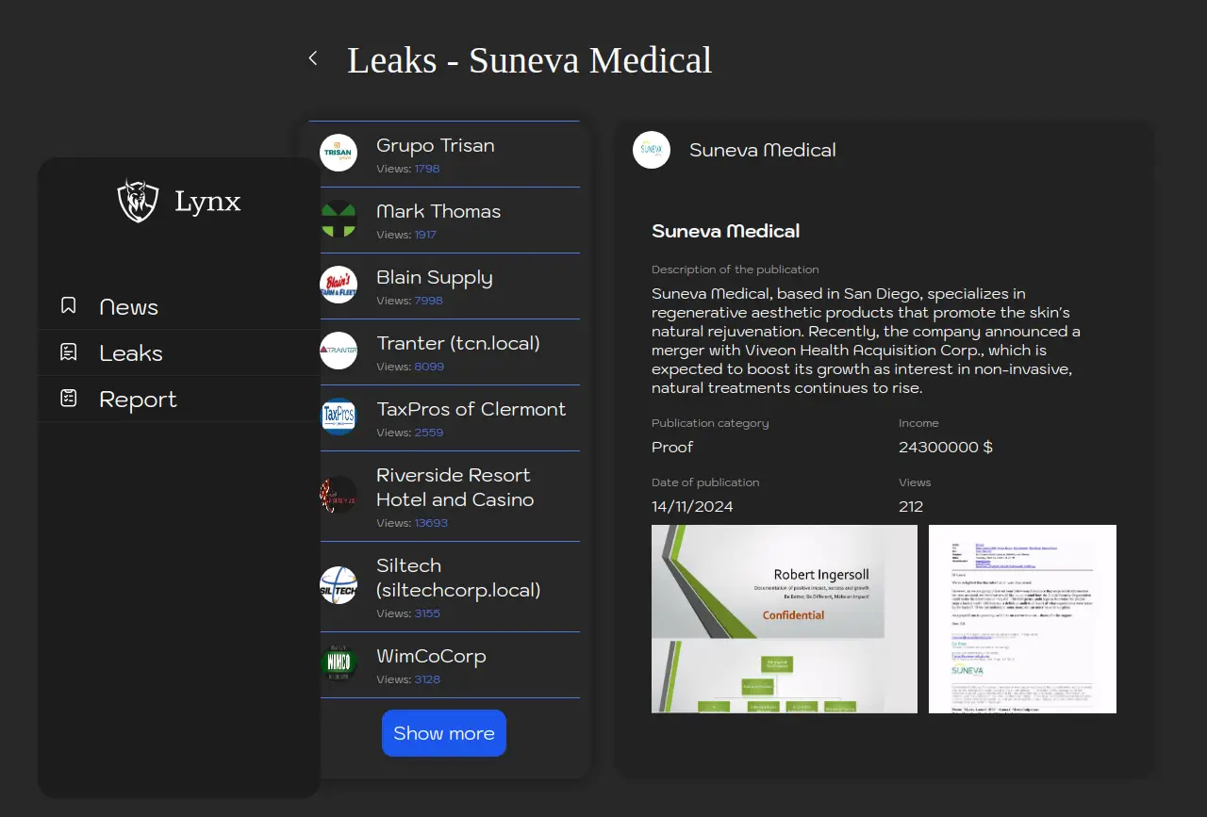Click the WimCo round logo
The width and height of the screenshot is (1207, 817).
tap(338, 663)
